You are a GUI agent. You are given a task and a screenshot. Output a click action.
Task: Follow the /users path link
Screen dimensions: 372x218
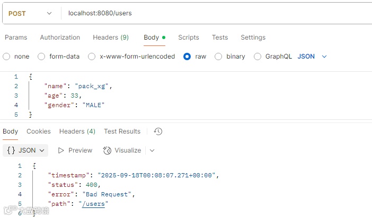[x=93, y=204]
